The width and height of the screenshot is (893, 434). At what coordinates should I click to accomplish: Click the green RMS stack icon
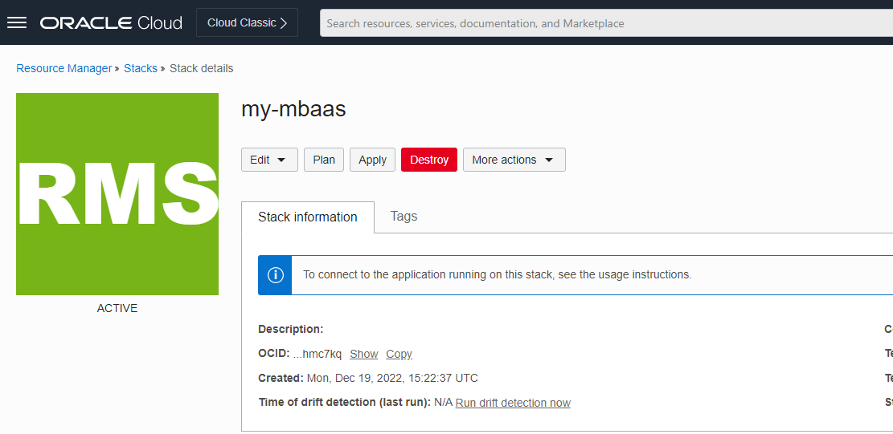coord(117,194)
